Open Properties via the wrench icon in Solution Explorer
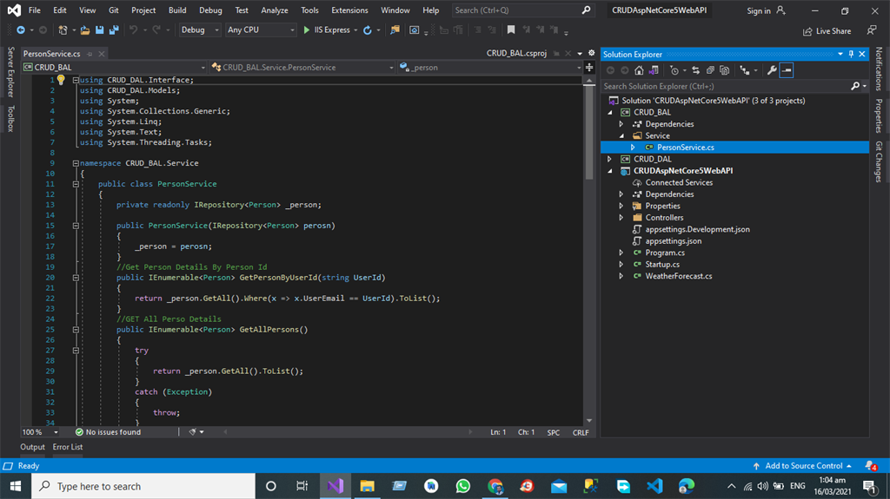Viewport: 890px width, 499px height. 771,70
